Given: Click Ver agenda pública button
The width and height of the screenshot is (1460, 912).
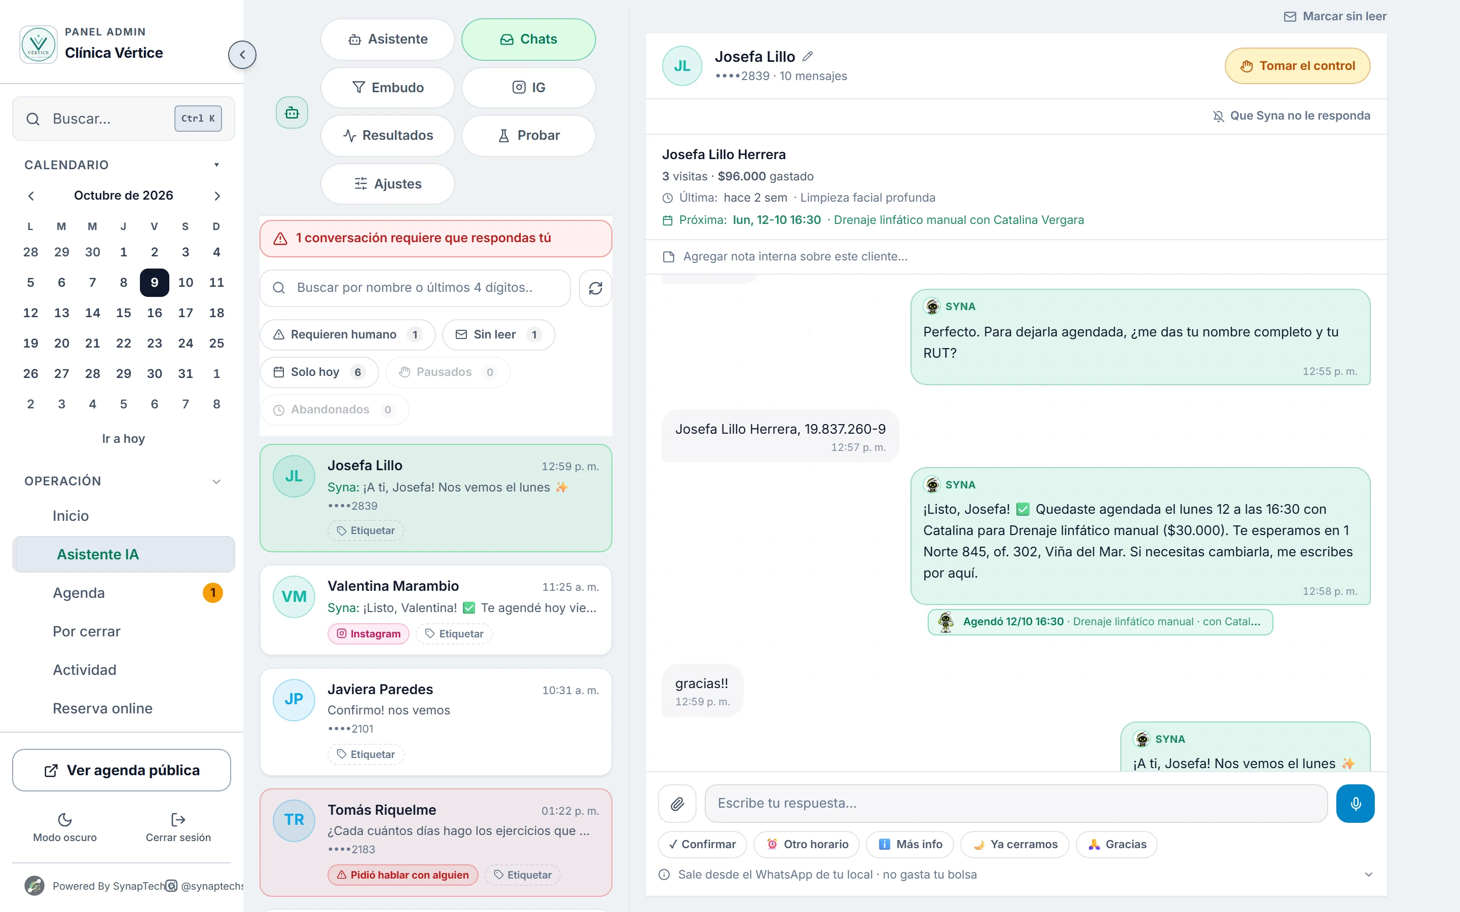Looking at the screenshot, I should pos(121,770).
